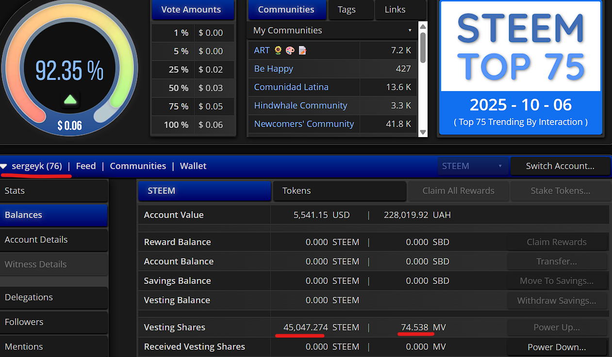Click Withdraw Savings button

[557, 300]
